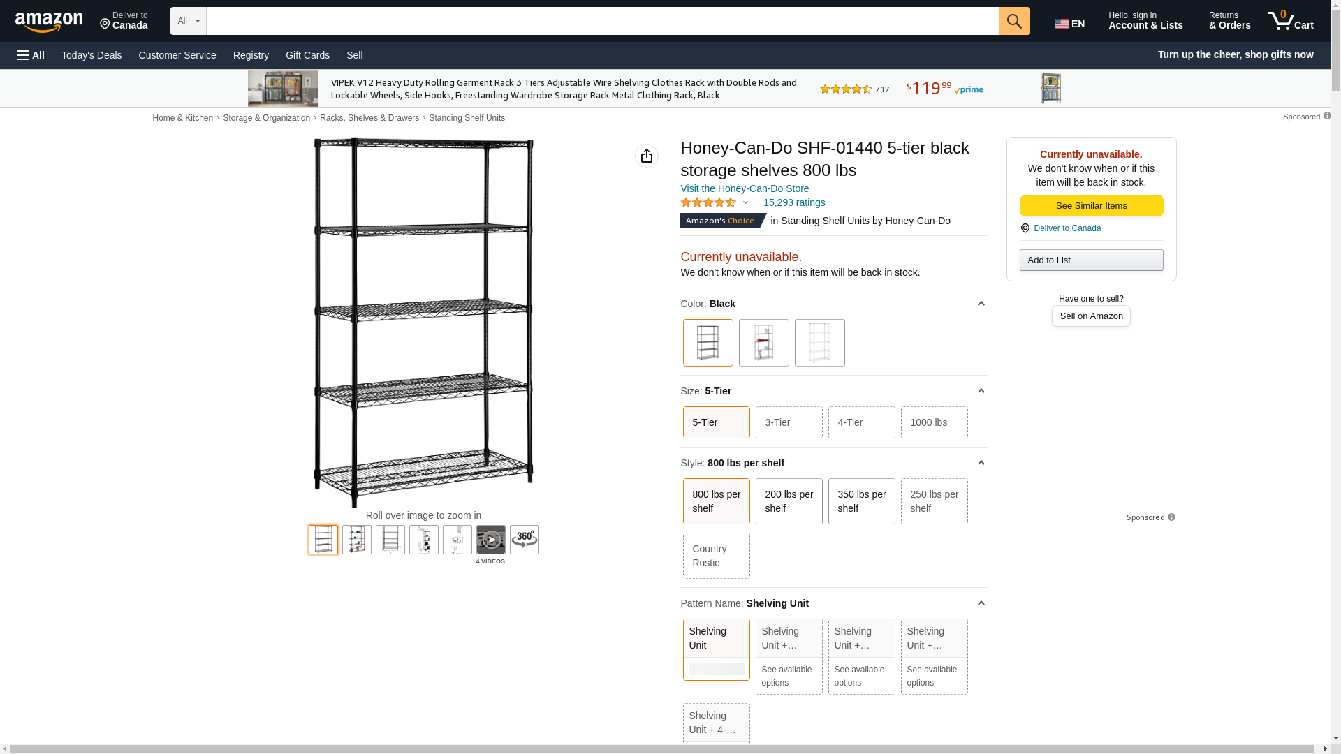1341x754 pixels.
Task: Select 200 lbs per shelf style
Action: (x=789, y=501)
